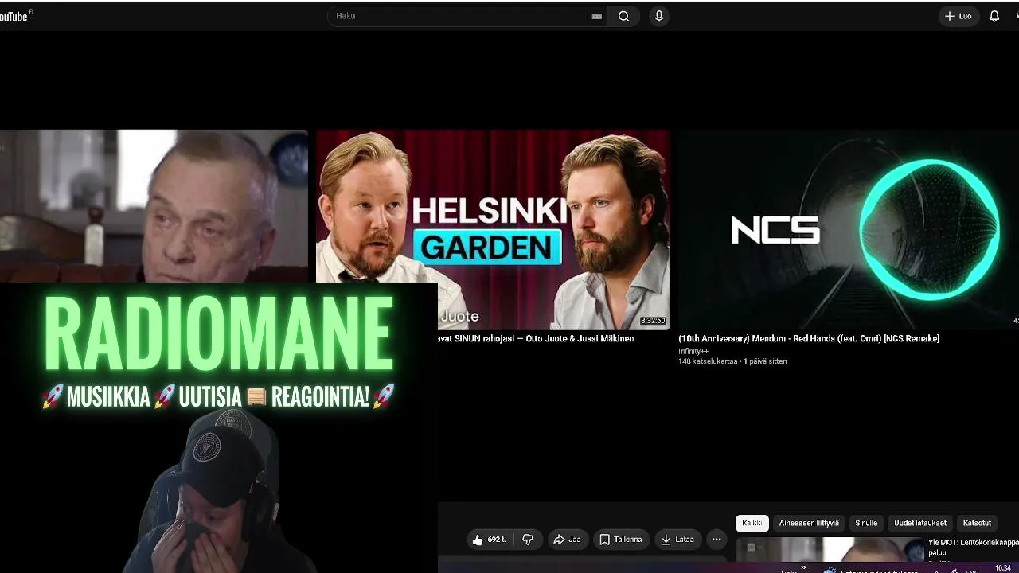Save the video with Tallenna
1019x573 pixels.
620,540
